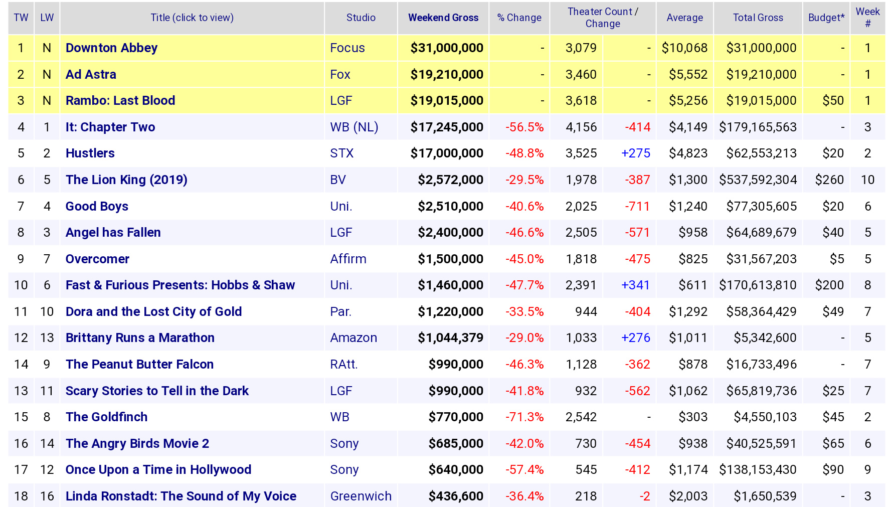Open The Goldfinch movie page
The height and width of the screenshot is (507, 889).
click(106, 417)
